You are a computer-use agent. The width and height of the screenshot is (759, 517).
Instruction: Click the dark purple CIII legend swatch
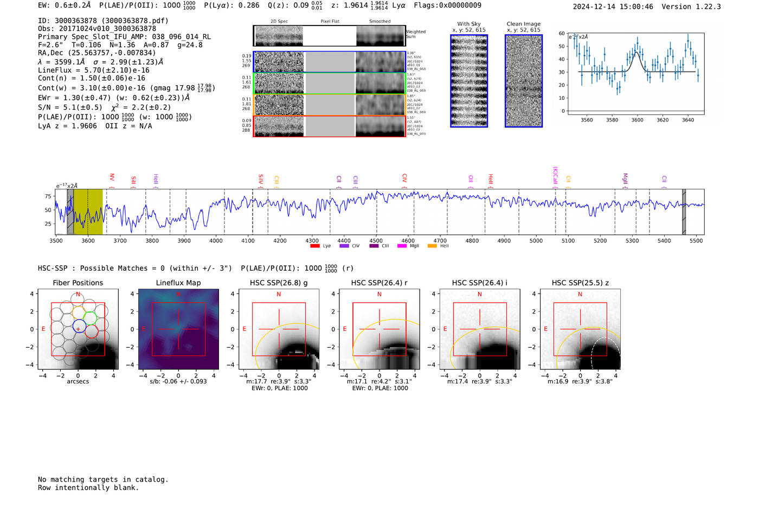tap(374, 246)
